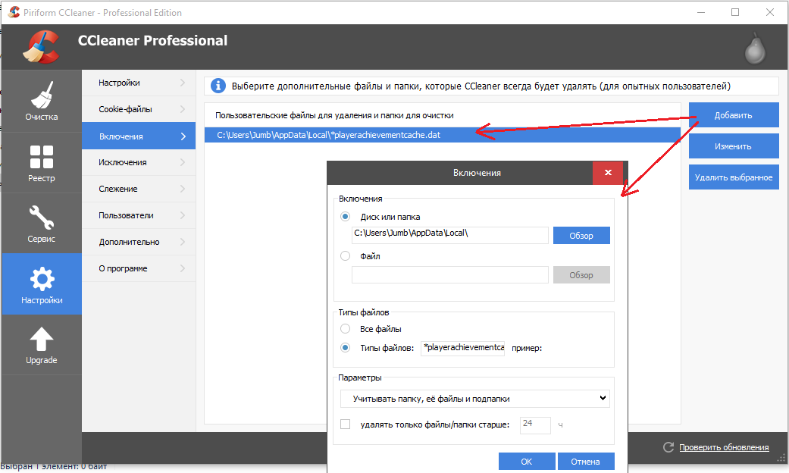Confirm the dialog with OK

pyautogui.click(x=527, y=461)
